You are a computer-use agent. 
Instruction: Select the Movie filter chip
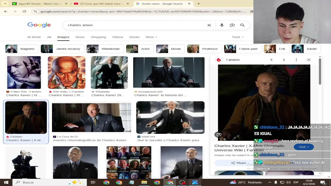(x=170, y=49)
